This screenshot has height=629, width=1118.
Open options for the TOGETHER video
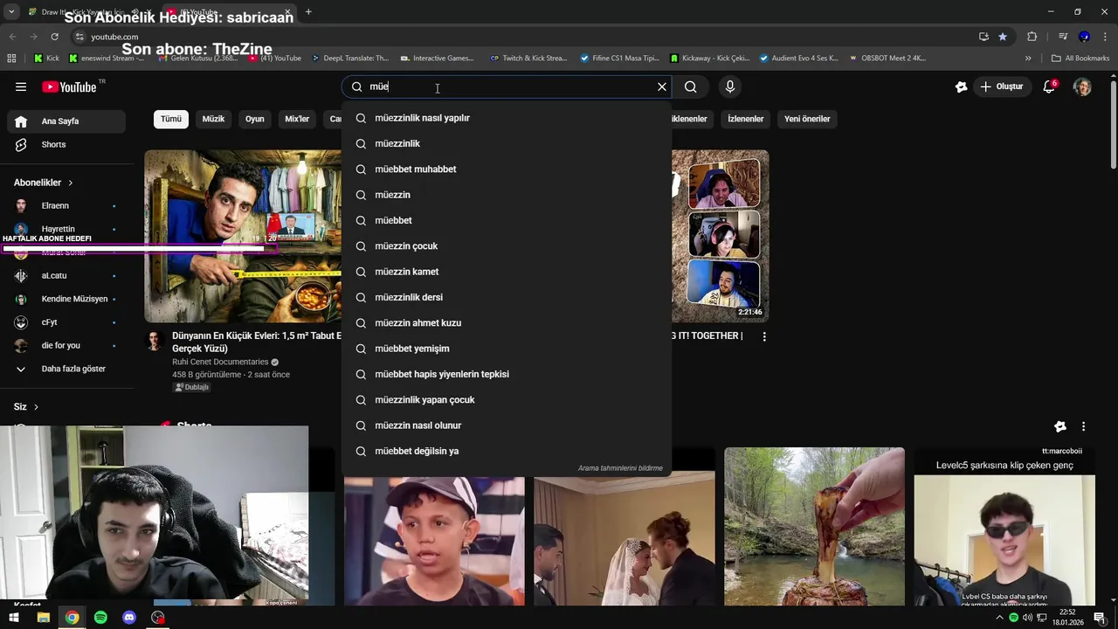764,336
